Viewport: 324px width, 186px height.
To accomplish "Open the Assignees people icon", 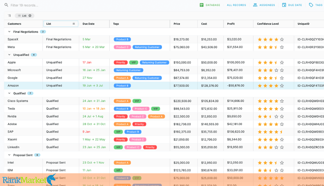I will tap(255, 5).
